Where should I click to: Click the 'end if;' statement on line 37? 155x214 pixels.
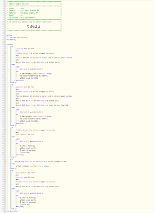coord(14,83)
